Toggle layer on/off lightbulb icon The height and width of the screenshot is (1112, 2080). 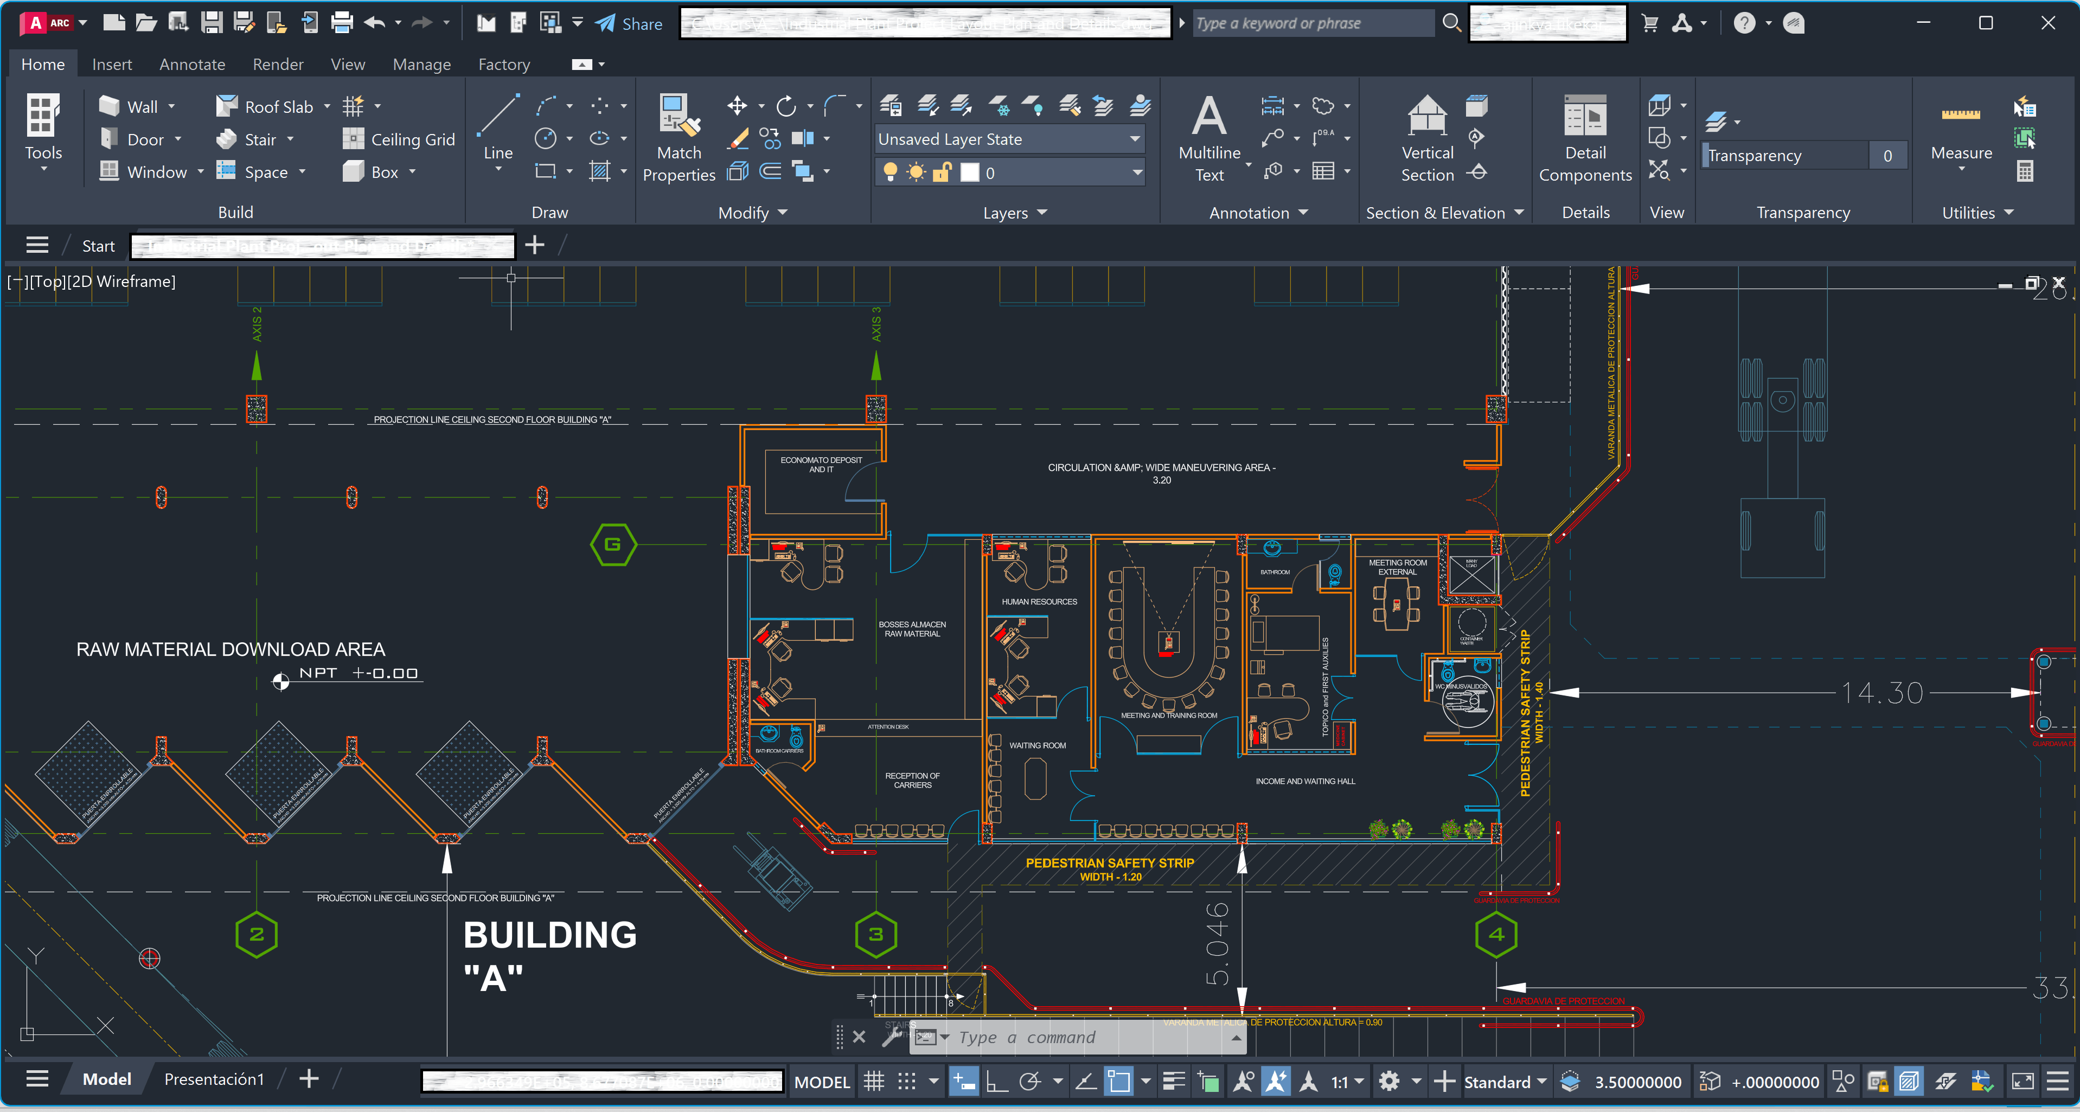coord(890,172)
